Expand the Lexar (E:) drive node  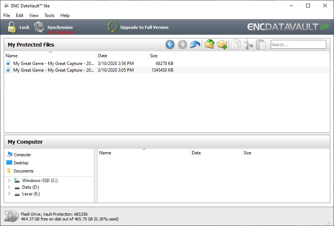[9, 194]
